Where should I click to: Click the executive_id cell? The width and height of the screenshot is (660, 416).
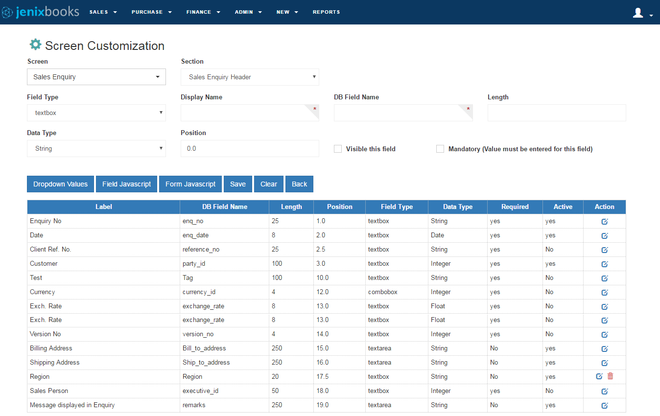tap(224, 391)
